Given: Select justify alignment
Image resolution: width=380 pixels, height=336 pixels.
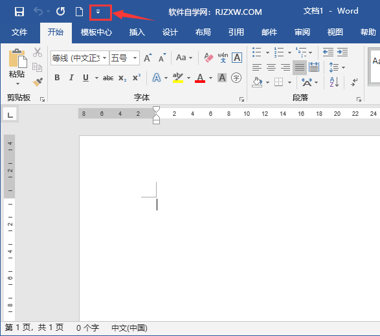Looking at the screenshot, I should click(300, 67).
